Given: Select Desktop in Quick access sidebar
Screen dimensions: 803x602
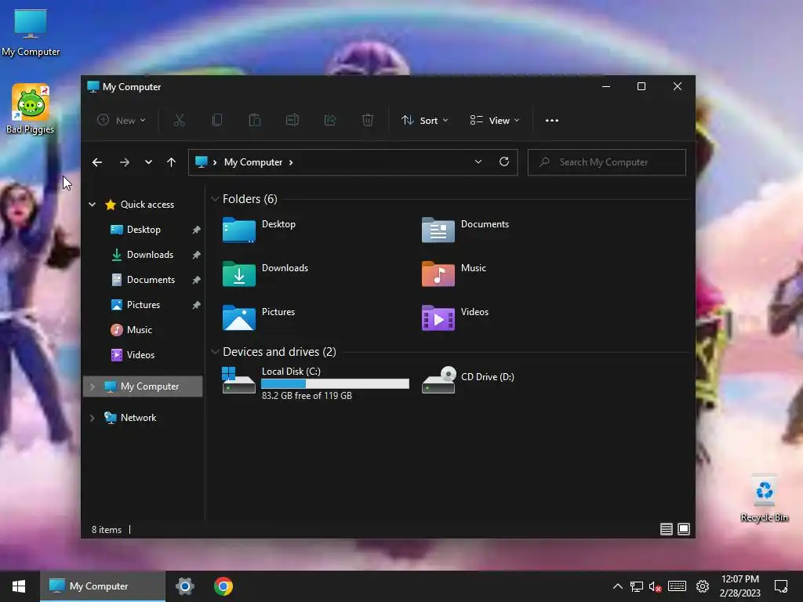Looking at the screenshot, I should (144, 230).
